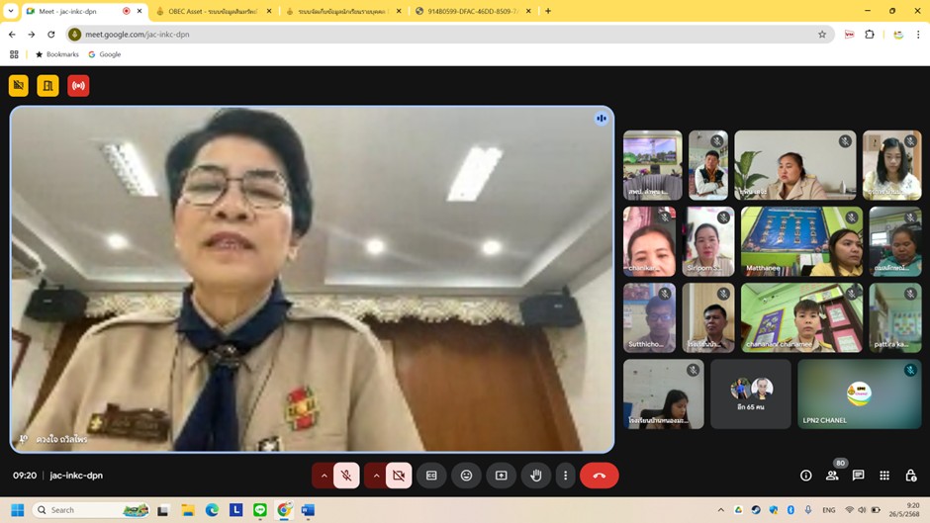Select the LPN2 CHANEL participant tile
The width and height of the screenshot is (930, 523).
coord(859,393)
